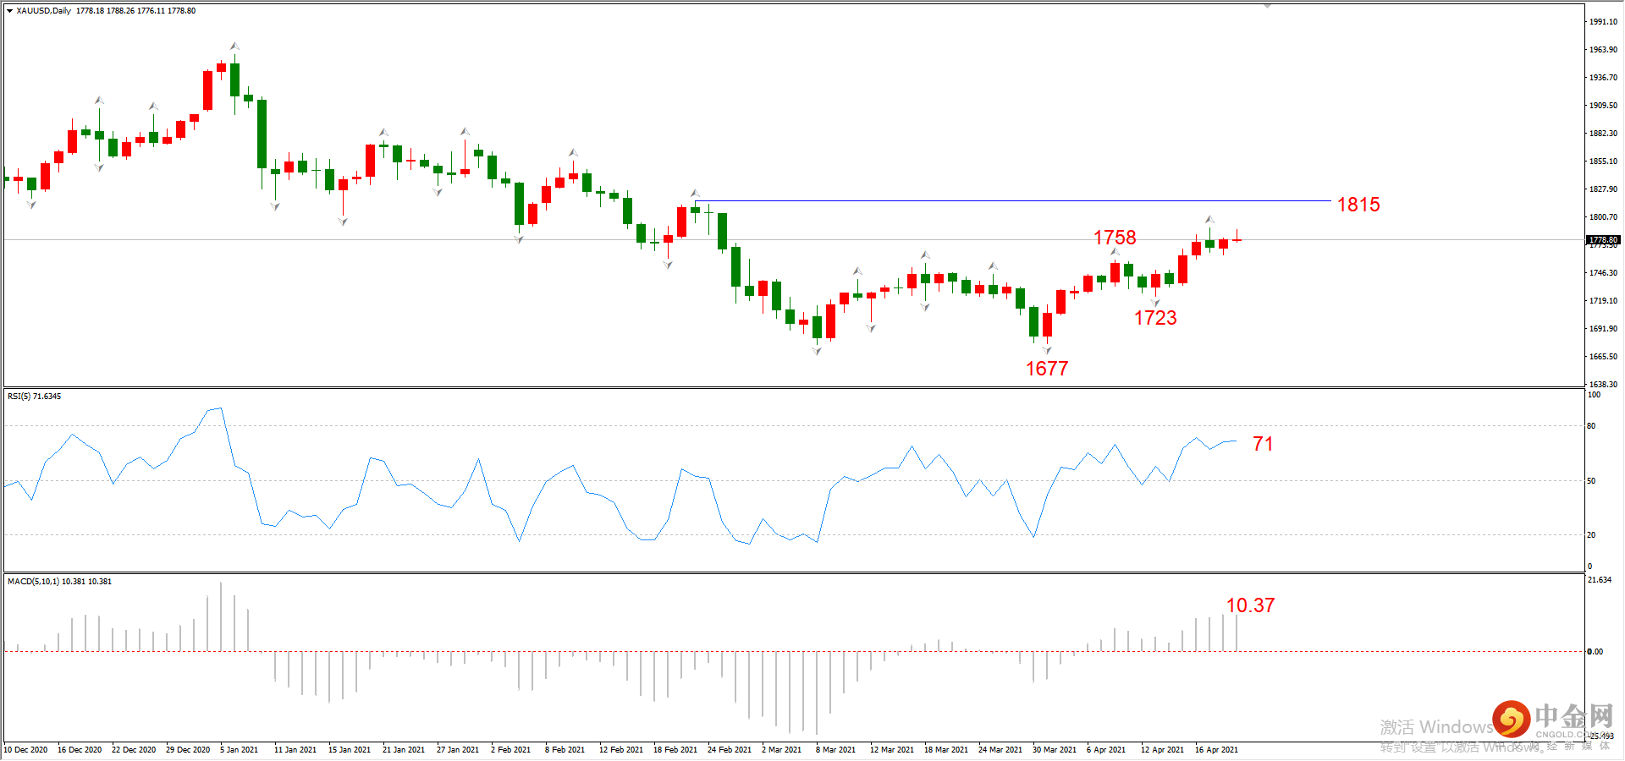Click the MACD(5,10,1) indicator title
Viewport: 1625px width, 761px height.
pos(59,582)
